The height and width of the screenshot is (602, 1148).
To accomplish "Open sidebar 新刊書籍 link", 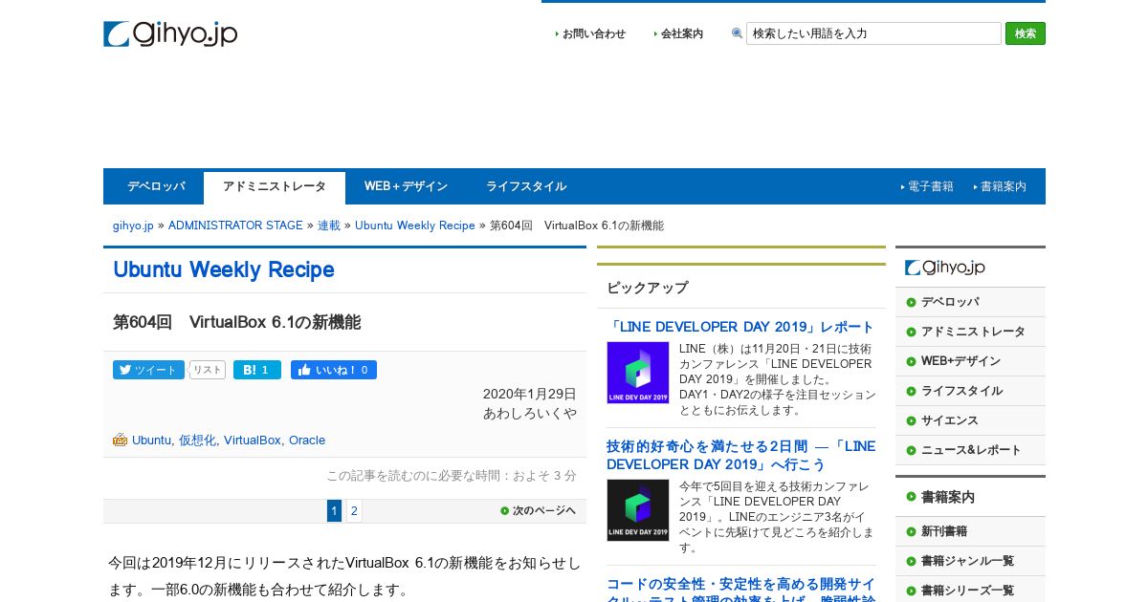I will [944, 531].
